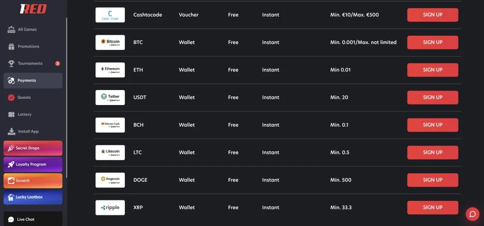Click the "Voucher" type cell
The width and height of the screenshot is (484, 226).
click(x=189, y=15)
